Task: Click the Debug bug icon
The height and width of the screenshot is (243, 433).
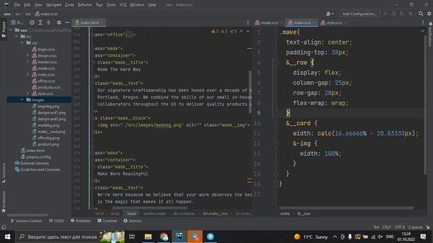Action: pyautogui.click(x=394, y=13)
